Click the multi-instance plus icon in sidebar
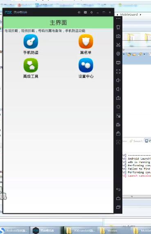This screenshot has height=234, width=151. pyautogui.click(x=118, y=142)
